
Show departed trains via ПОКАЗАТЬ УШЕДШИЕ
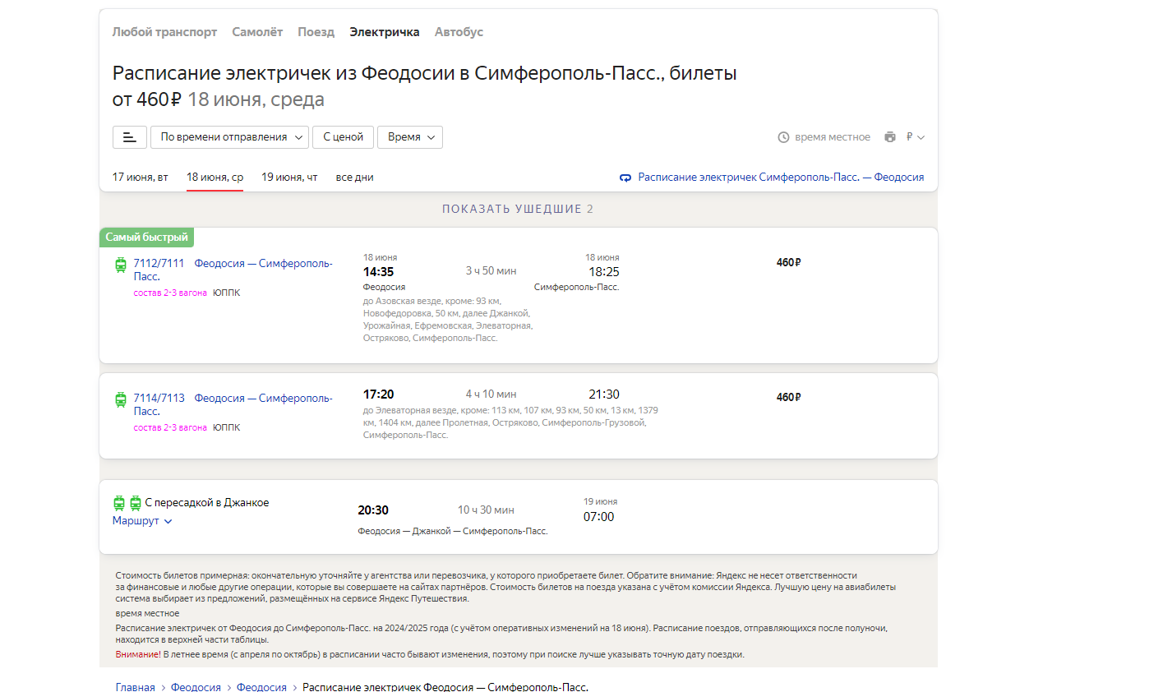tap(518, 210)
